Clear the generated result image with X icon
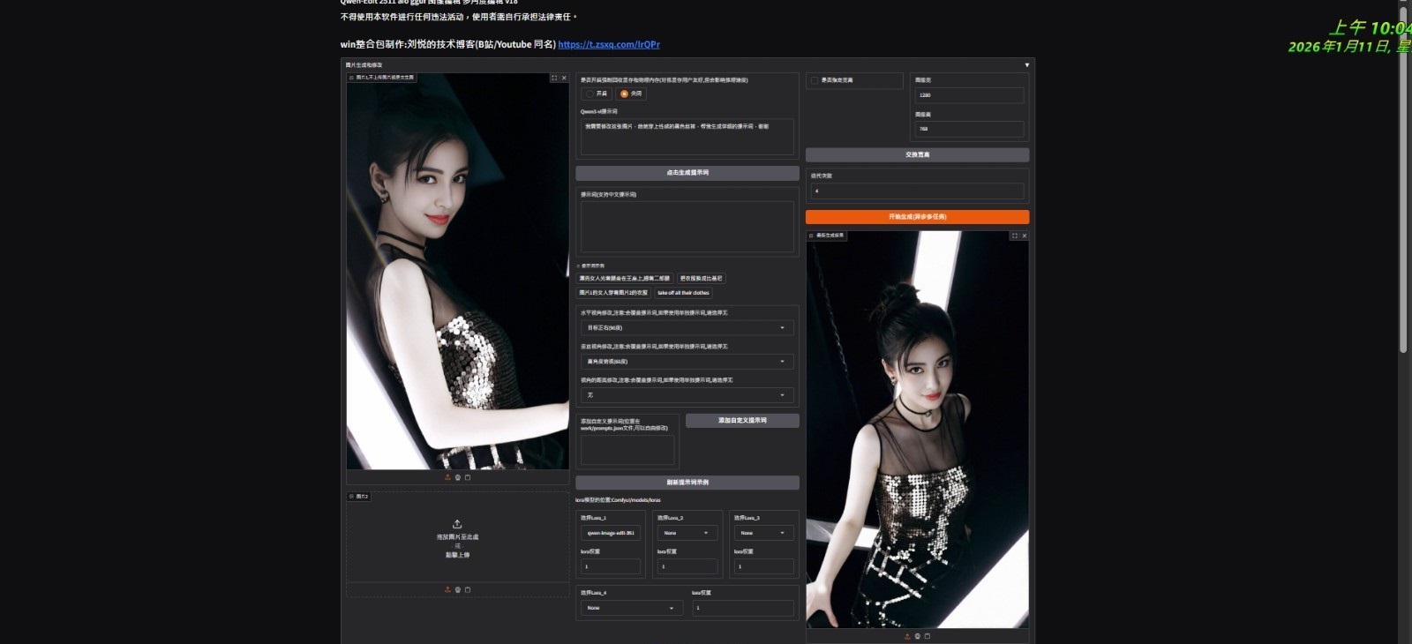Screen dimensions: 1412x644 point(1024,236)
